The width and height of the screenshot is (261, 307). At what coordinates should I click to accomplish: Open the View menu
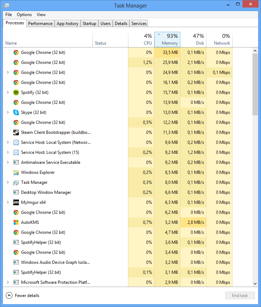click(x=41, y=15)
